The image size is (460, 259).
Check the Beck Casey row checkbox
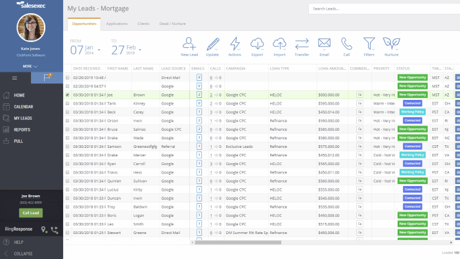click(x=68, y=112)
